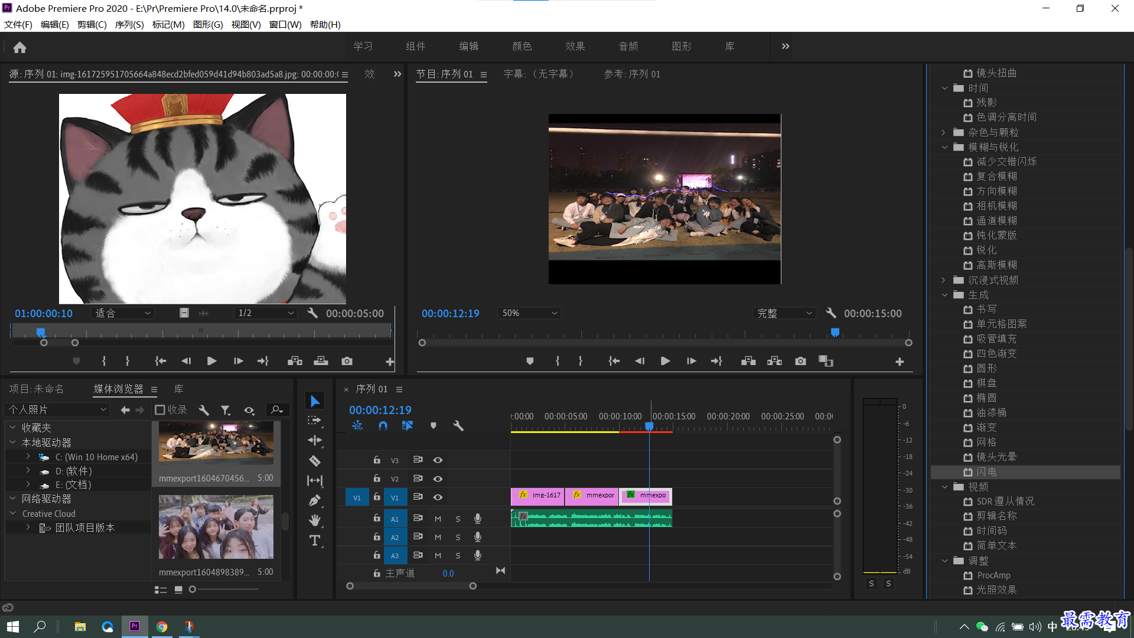Select the 镜头光晕 effect
Screen dimensions: 1134x638
pos(996,457)
